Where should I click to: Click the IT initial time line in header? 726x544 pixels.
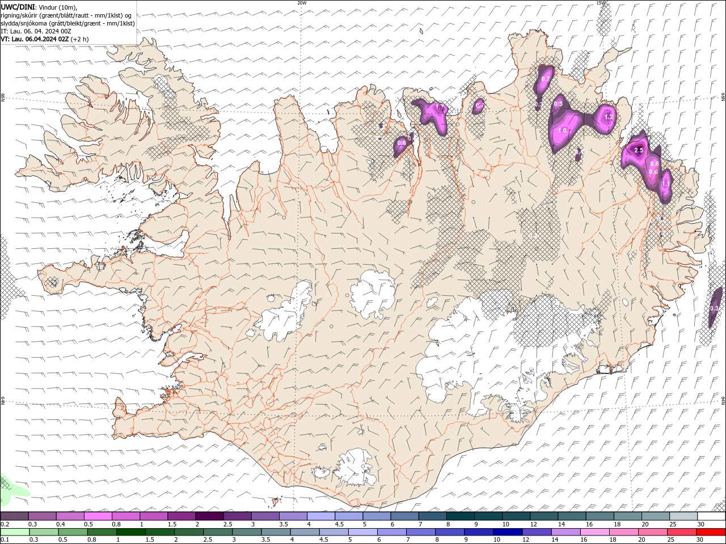tap(36, 31)
